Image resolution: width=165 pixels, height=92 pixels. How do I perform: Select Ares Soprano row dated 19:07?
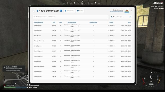pyautogui.click(x=82, y=77)
